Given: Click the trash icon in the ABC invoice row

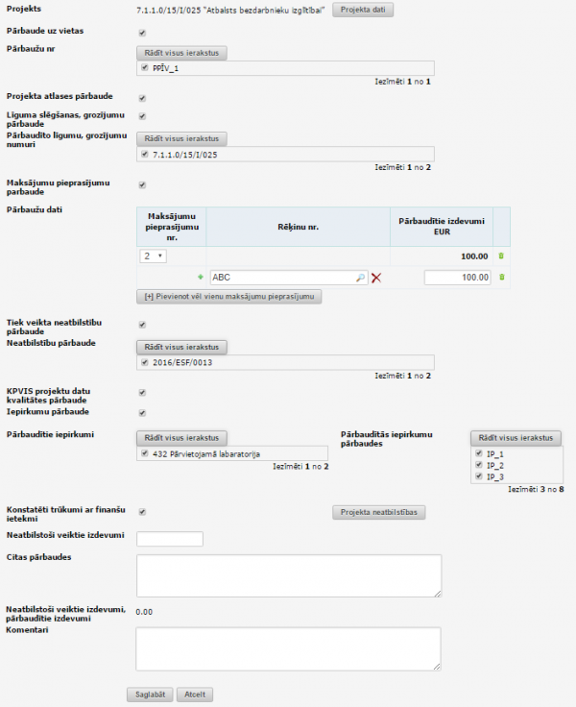Looking at the screenshot, I should click(501, 278).
